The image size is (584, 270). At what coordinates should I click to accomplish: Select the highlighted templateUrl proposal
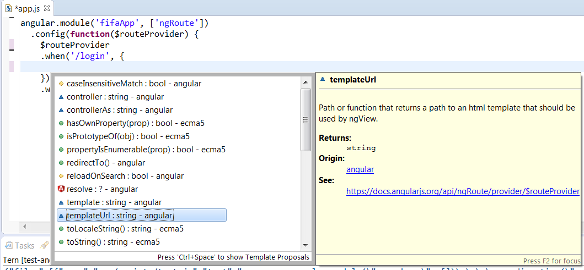tap(142, 216)
